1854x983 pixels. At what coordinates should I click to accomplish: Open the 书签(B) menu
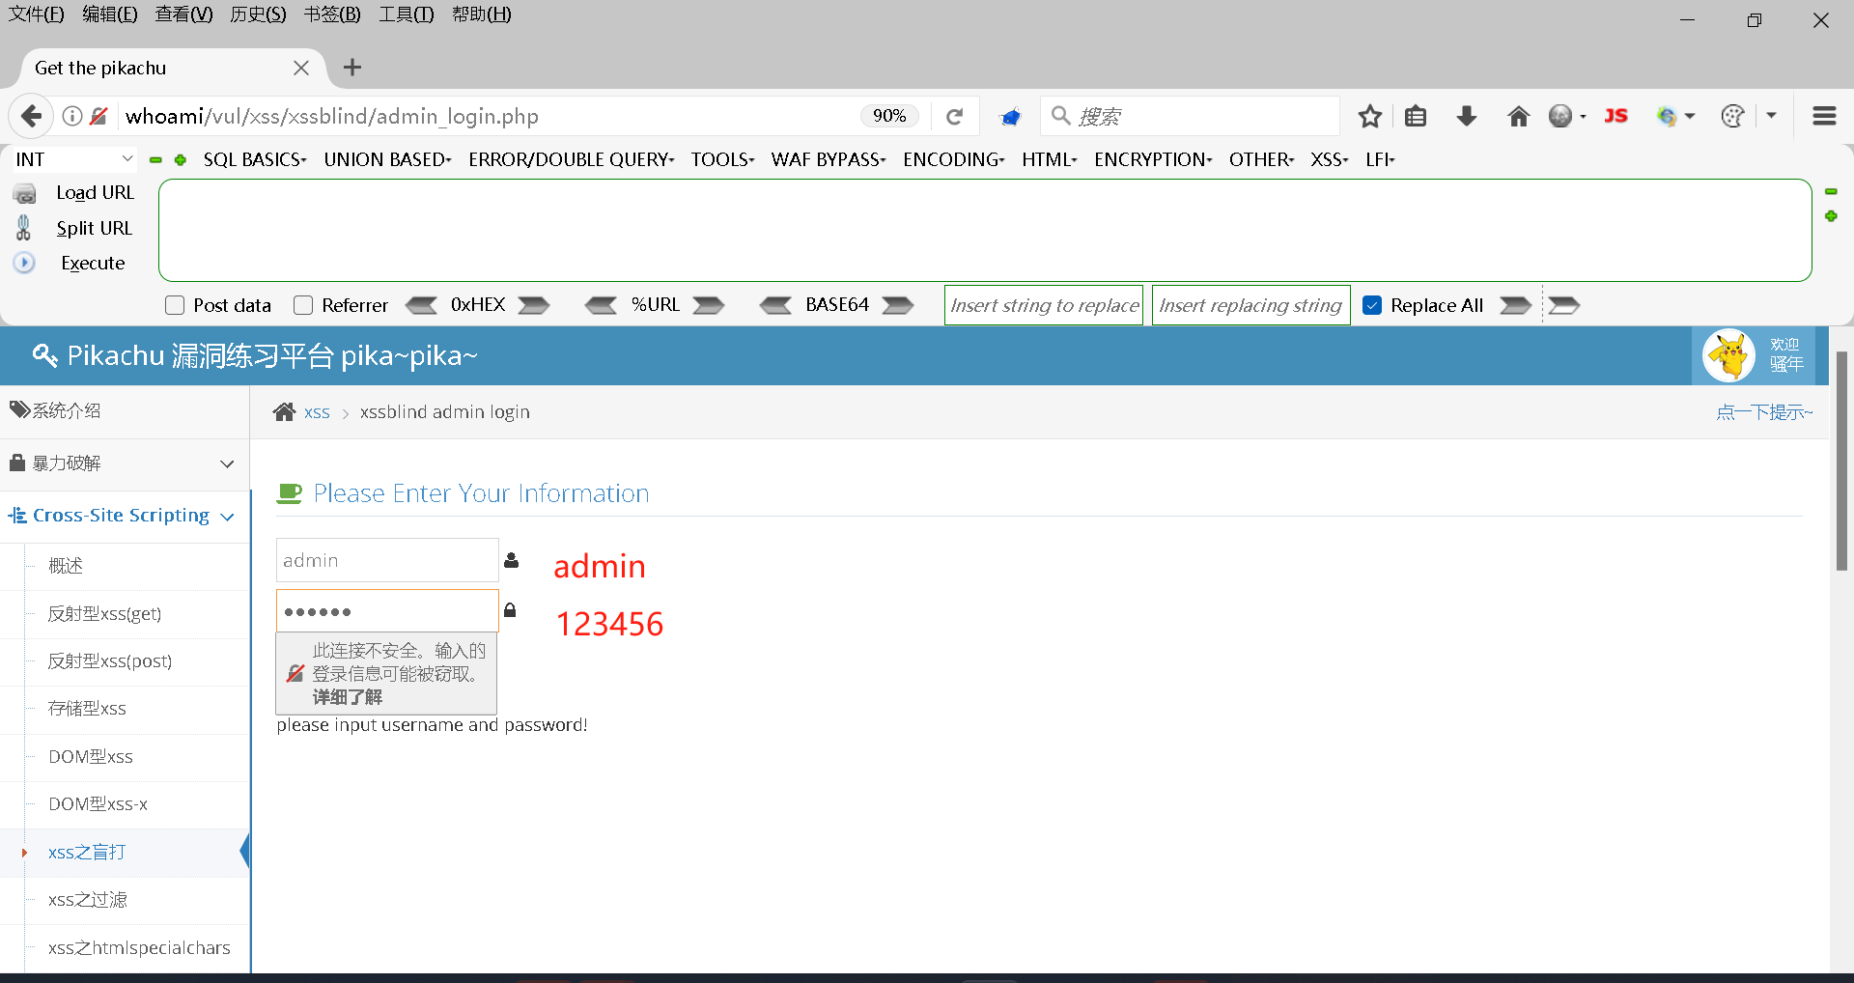(x=332, y=14)
